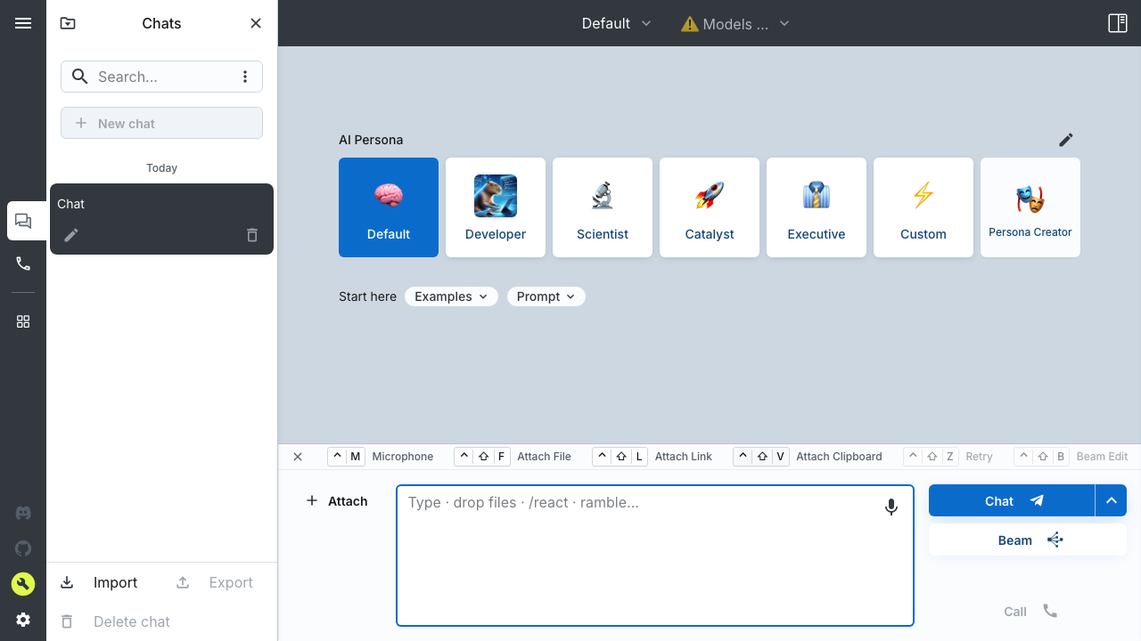Select the Scientist microscope persona
The image size is (1141, 641).
(603, 207)
